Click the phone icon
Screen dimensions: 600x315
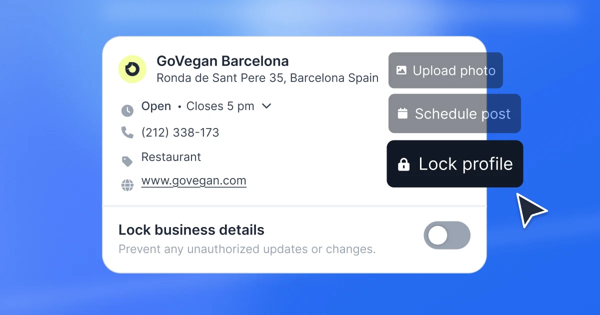(x=127, y=132)
